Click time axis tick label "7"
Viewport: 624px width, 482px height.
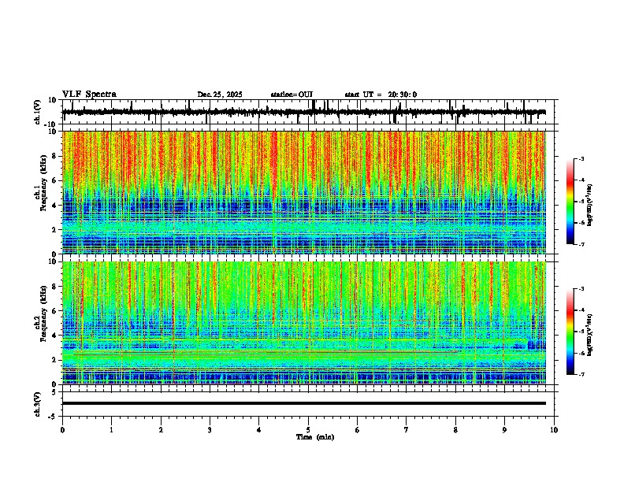pyautogui.click(x=407, y=430)
